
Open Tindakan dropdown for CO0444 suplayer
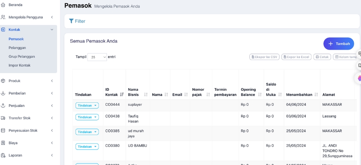(x=87, y=105)
